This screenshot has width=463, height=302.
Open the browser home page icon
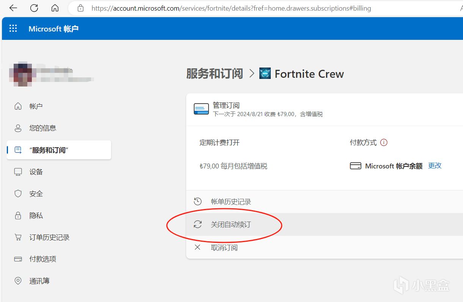(55, 8)
